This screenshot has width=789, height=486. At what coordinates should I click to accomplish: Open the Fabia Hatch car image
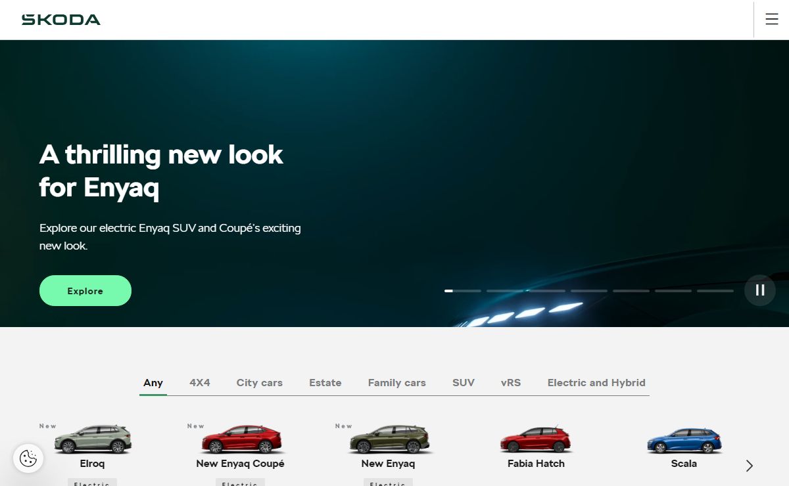tap(536, 439)
